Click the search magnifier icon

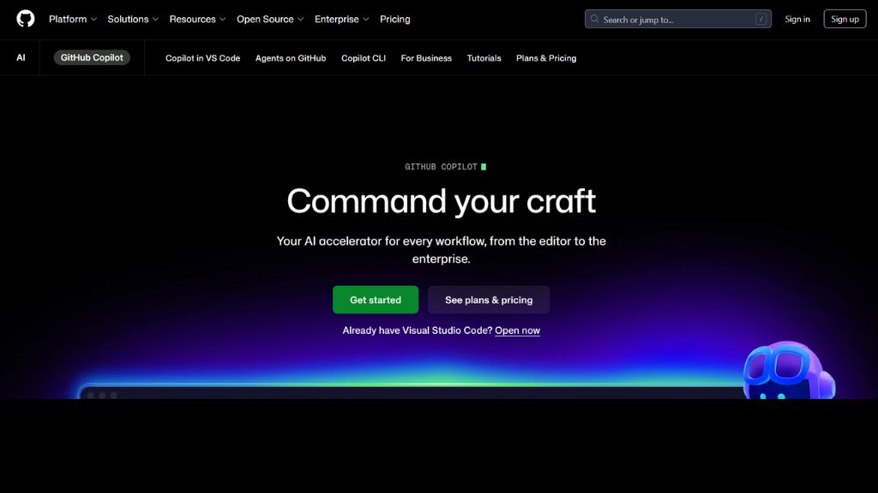coord(595,19)
